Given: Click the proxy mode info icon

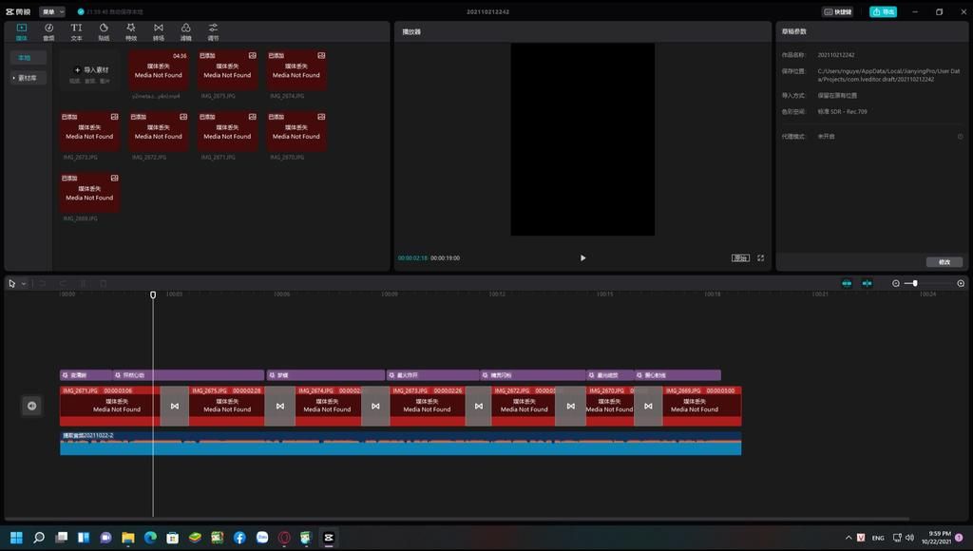Looking at the screenshot, I should tap(960, 137).
